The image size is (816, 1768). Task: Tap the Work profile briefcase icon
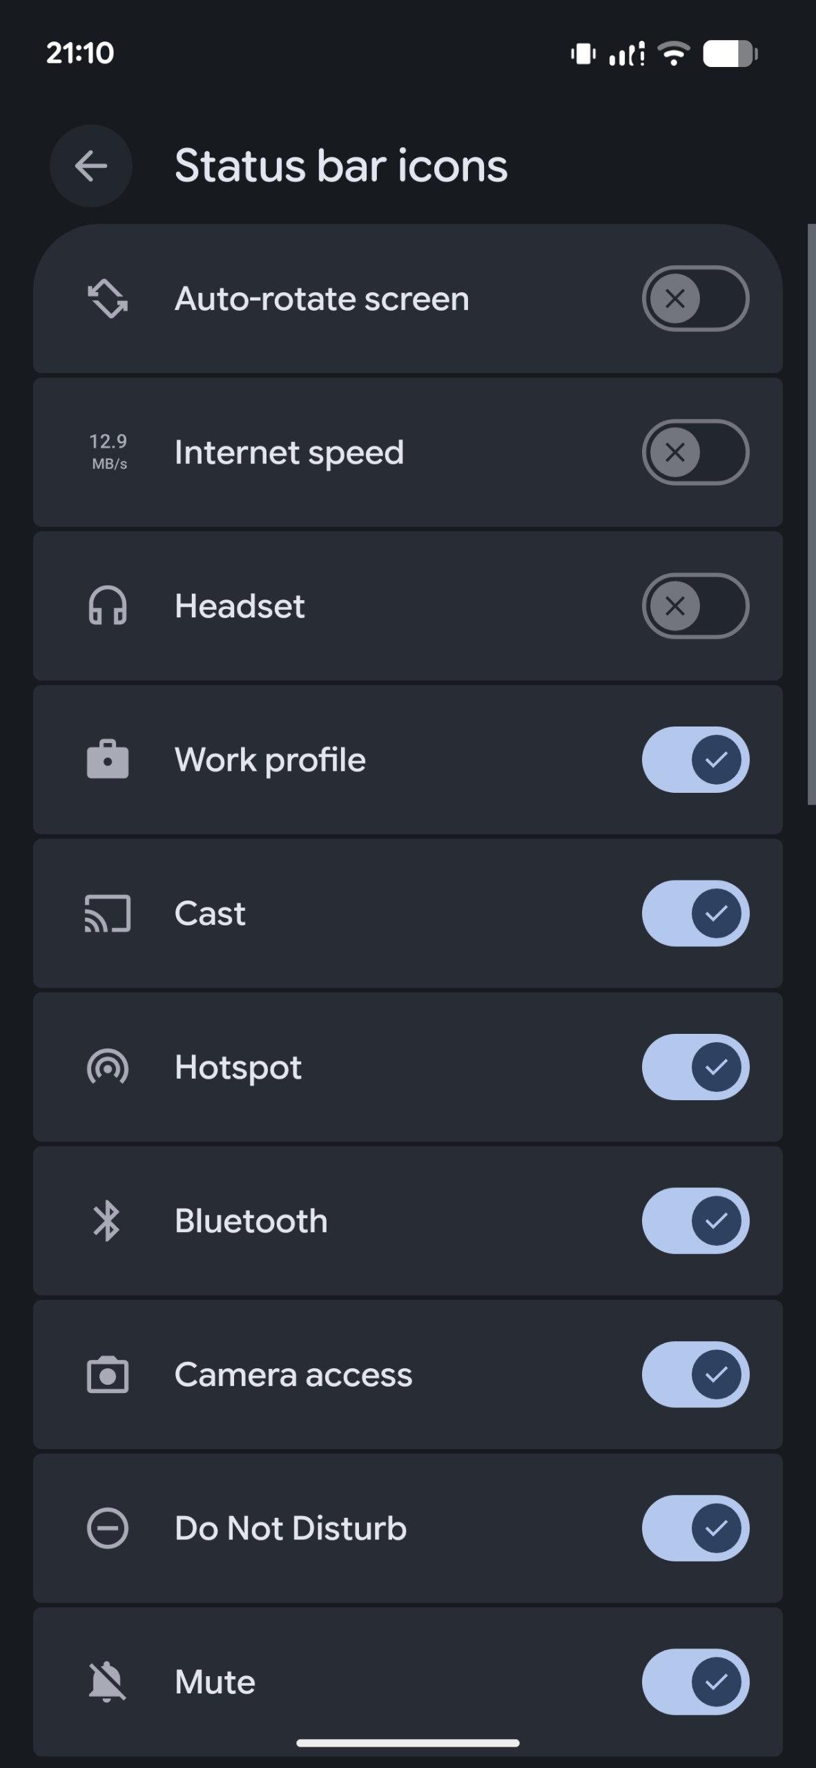click(108, 760)
